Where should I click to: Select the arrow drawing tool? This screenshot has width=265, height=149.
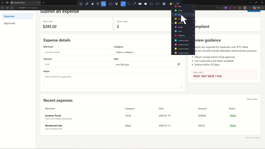[x=134, y=4]
